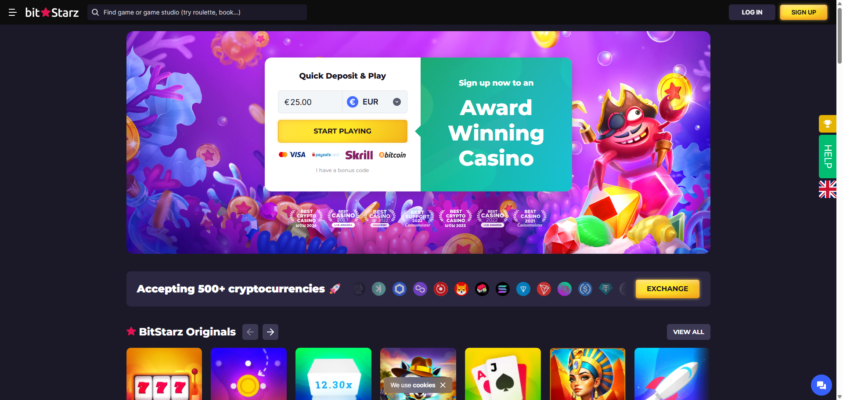Click the Tron crypto coin icon
The height and width of the screenshot is (400, 843).
tap(544, 289)
